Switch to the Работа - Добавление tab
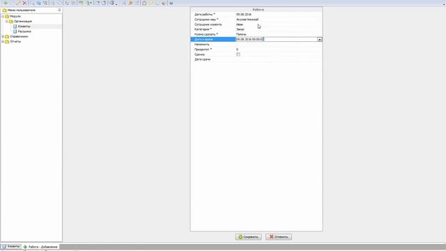 pyautogui.click(x=40, y=247)
